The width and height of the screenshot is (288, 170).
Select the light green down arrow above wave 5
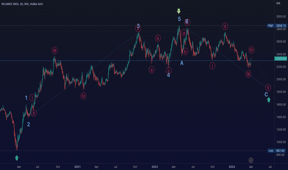tap(179, 11)
